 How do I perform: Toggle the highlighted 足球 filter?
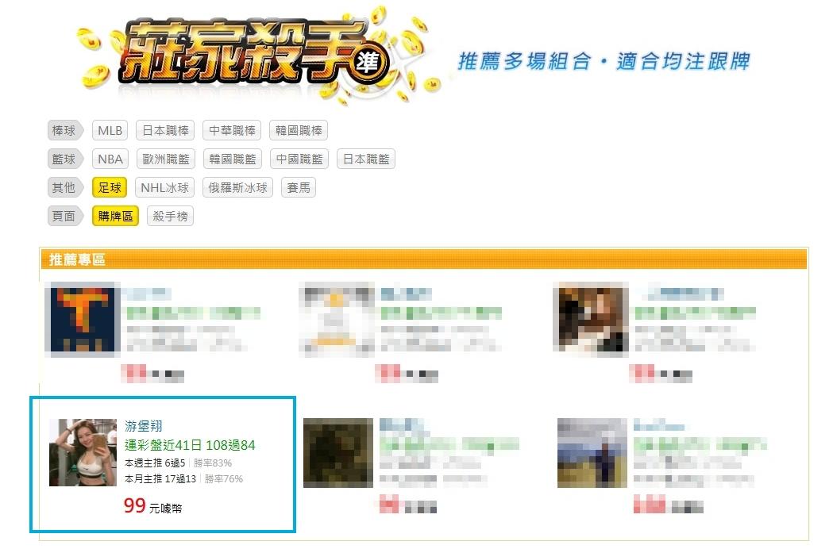(x=110, y=187)
